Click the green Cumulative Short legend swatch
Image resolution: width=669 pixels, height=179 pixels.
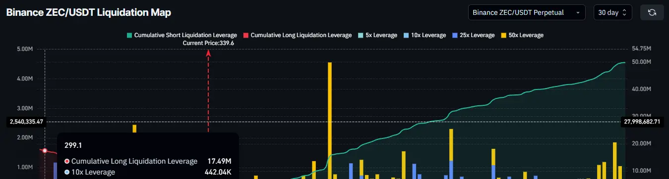tap(130, 36)
